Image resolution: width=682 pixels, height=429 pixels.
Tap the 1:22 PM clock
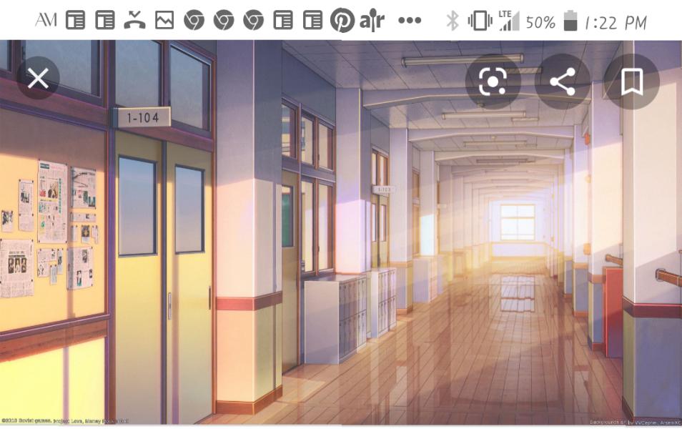coord(616,22)
